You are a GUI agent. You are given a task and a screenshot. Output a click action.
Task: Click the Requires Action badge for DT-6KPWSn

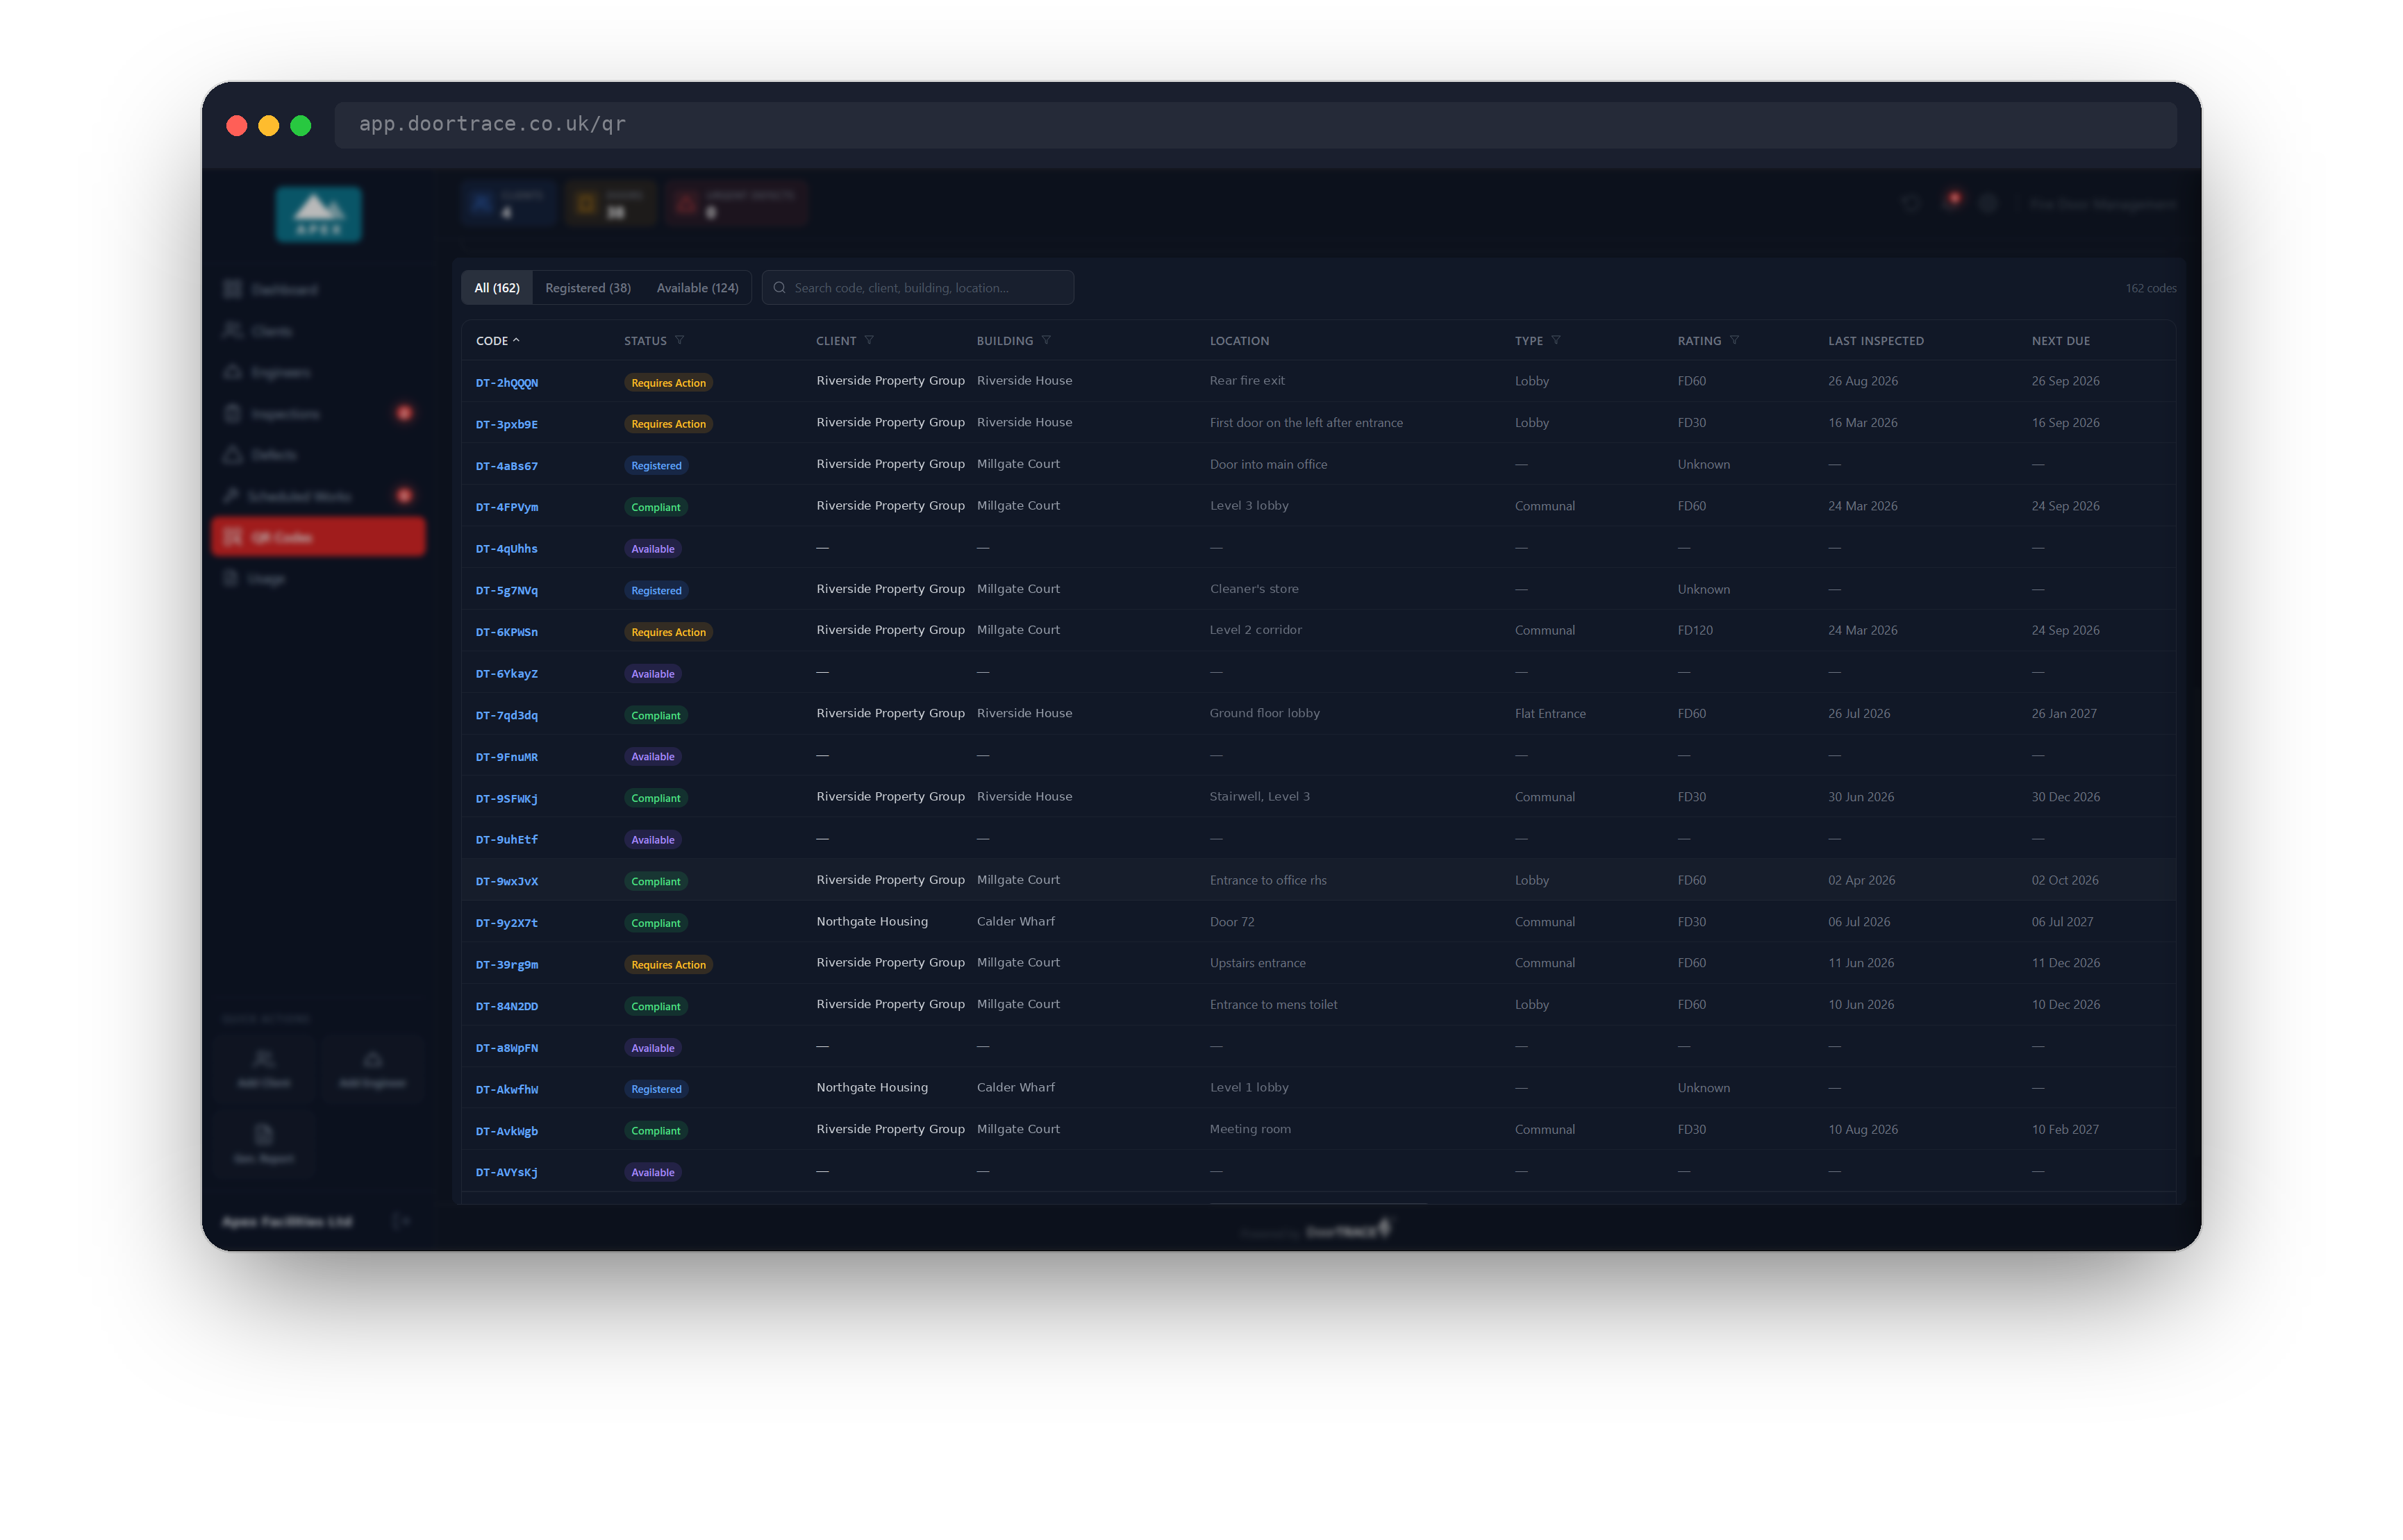click(x=668, y=632)
